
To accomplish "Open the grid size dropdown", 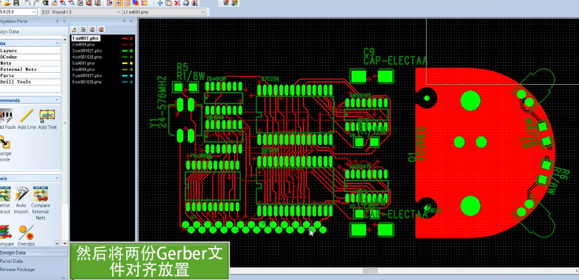I will click(34, 12).
